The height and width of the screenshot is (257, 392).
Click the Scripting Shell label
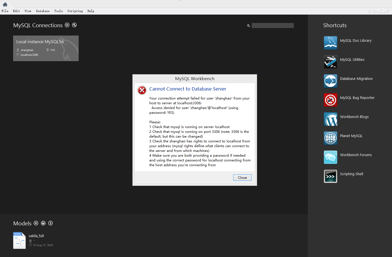click(352, 174)
